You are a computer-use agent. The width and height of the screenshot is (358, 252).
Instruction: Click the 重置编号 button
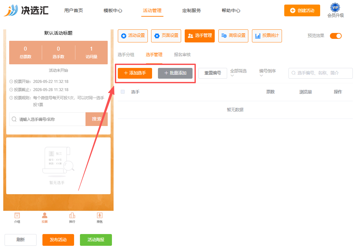[x=212, y=73]
